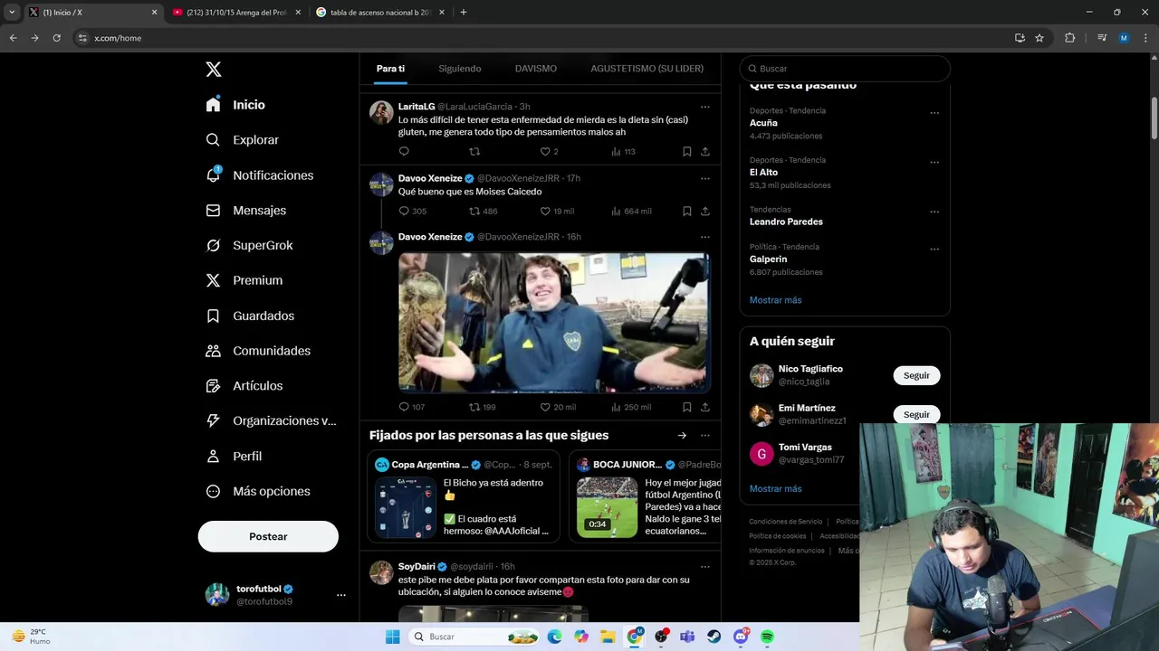Image resolution: width=1159 pixels, height=651 pixels.
Task: Bookmark LaritaLG's gluten post
Action: [687, 152]
